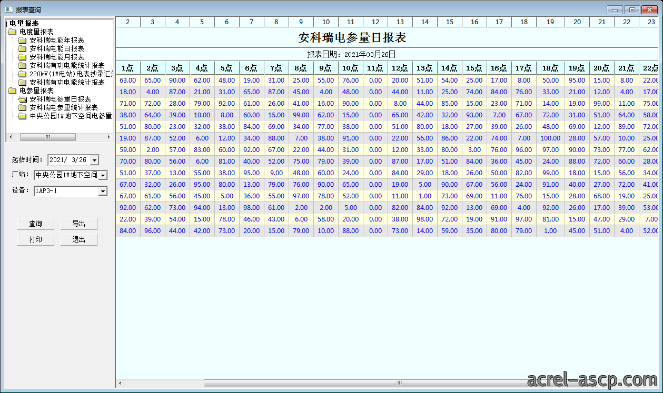
Task: Click the 电参量报表 folder icon
Action: (12, 91)
